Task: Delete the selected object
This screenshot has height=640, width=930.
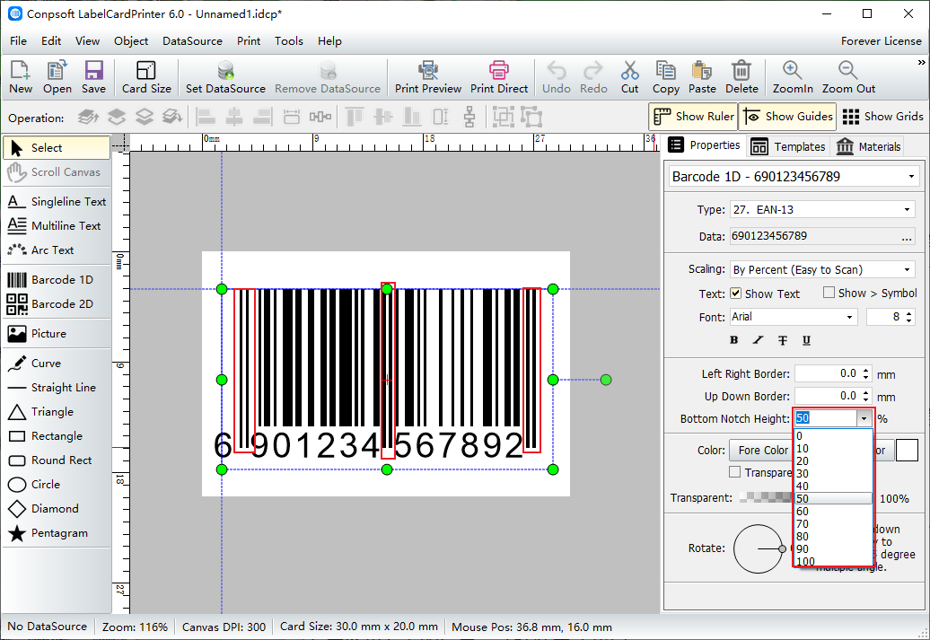Action: pyautogui.click(x=741, y=76)
